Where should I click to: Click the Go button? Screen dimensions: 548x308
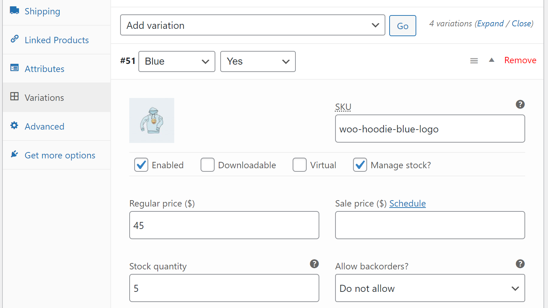pos(403,26)
